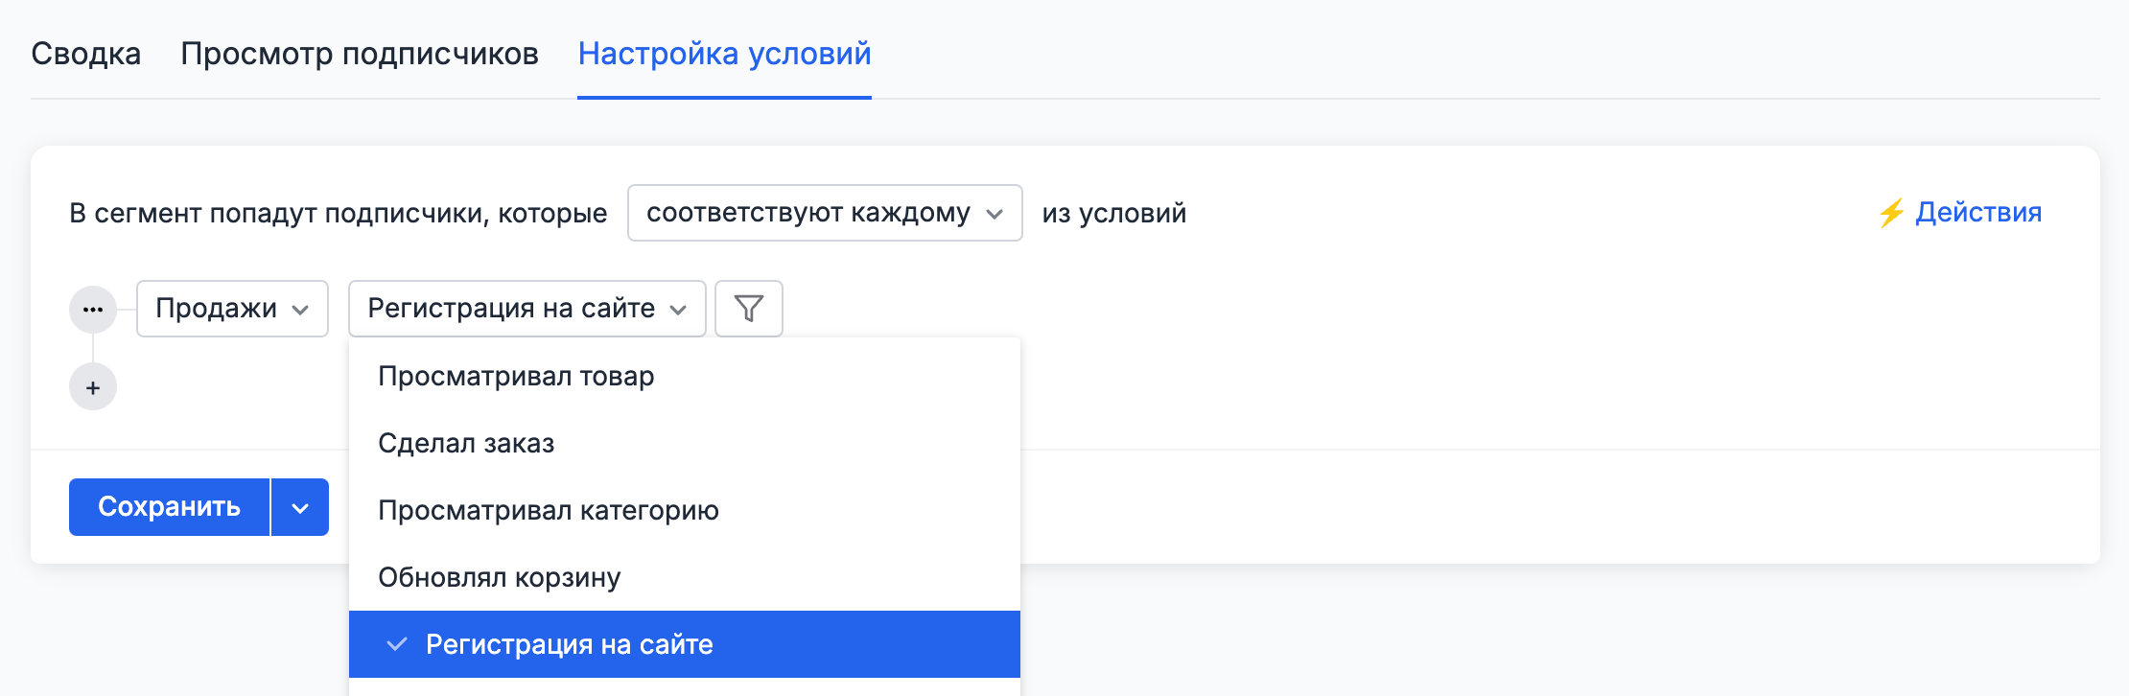Screen dimensions: 2129x696
Task: Open the соответствуют каждому dropdown
Action: [825, 213]
